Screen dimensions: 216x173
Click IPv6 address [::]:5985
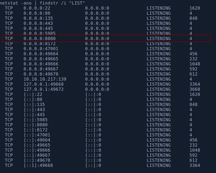point(36,120)
